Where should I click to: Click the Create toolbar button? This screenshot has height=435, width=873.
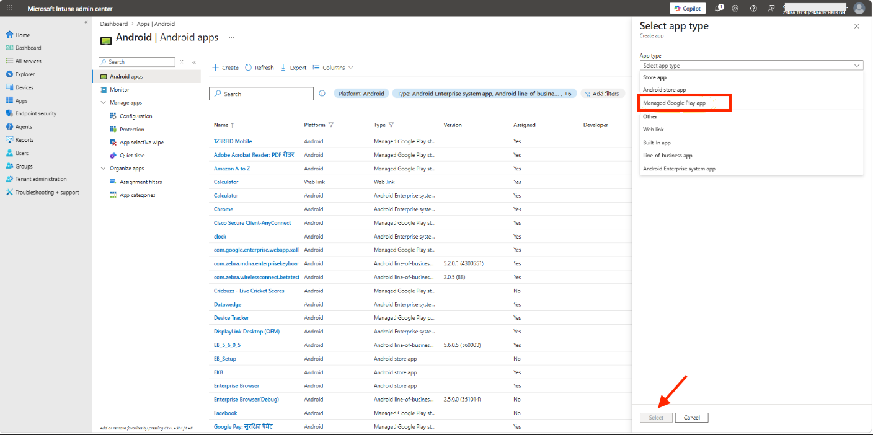(x=226, y=68)
